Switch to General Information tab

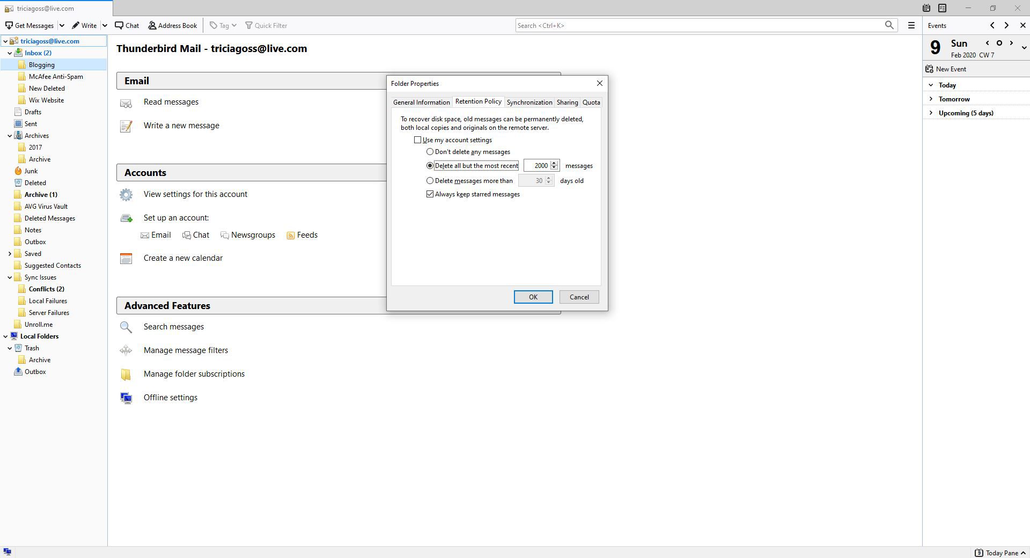[421, 102]
